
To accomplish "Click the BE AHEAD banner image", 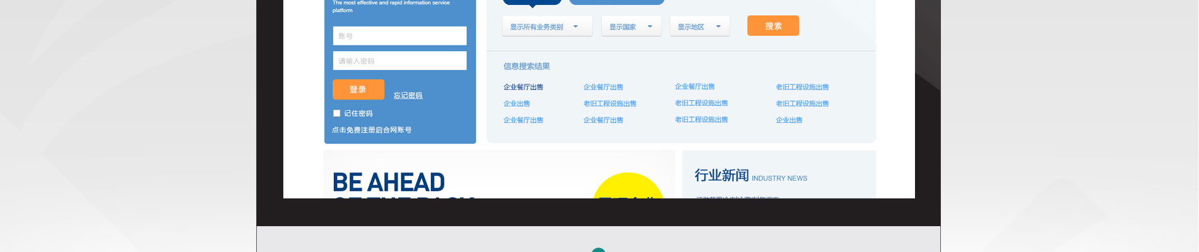I will tap(499, 175).
